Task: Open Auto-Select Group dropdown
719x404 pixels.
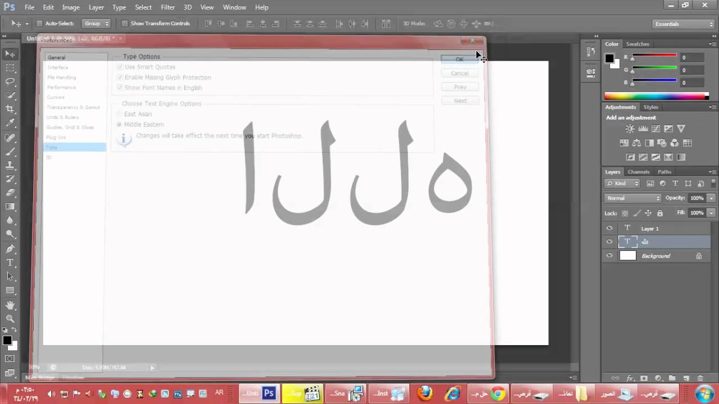Action: [96, 24]
